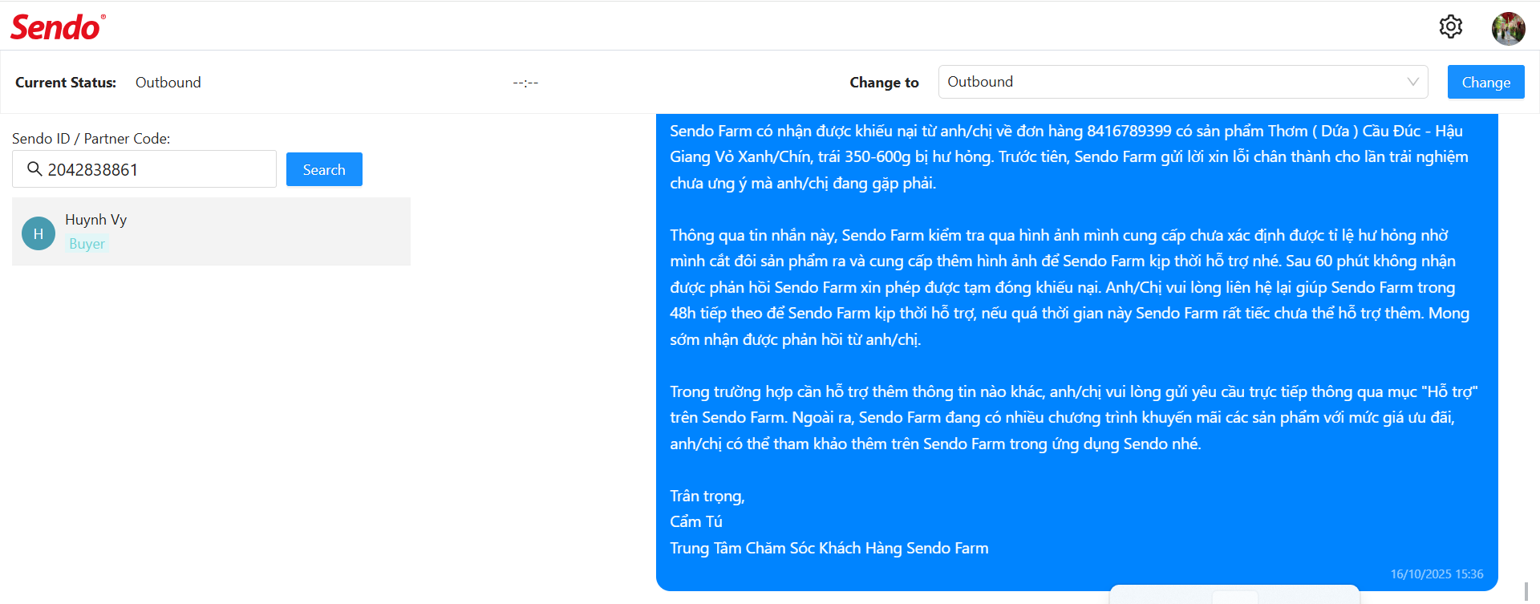Viewport: 1540px width, 604px height.
Task: Focus the Sendo ID / Partner Code field
Action: click(x=144, y=169)
